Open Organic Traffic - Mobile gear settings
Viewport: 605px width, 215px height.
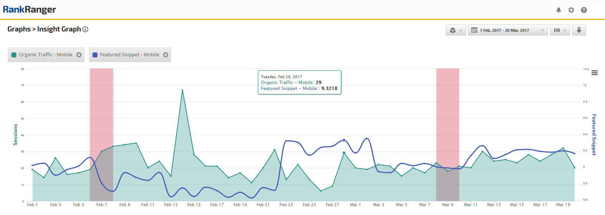(x=79, y=55)
